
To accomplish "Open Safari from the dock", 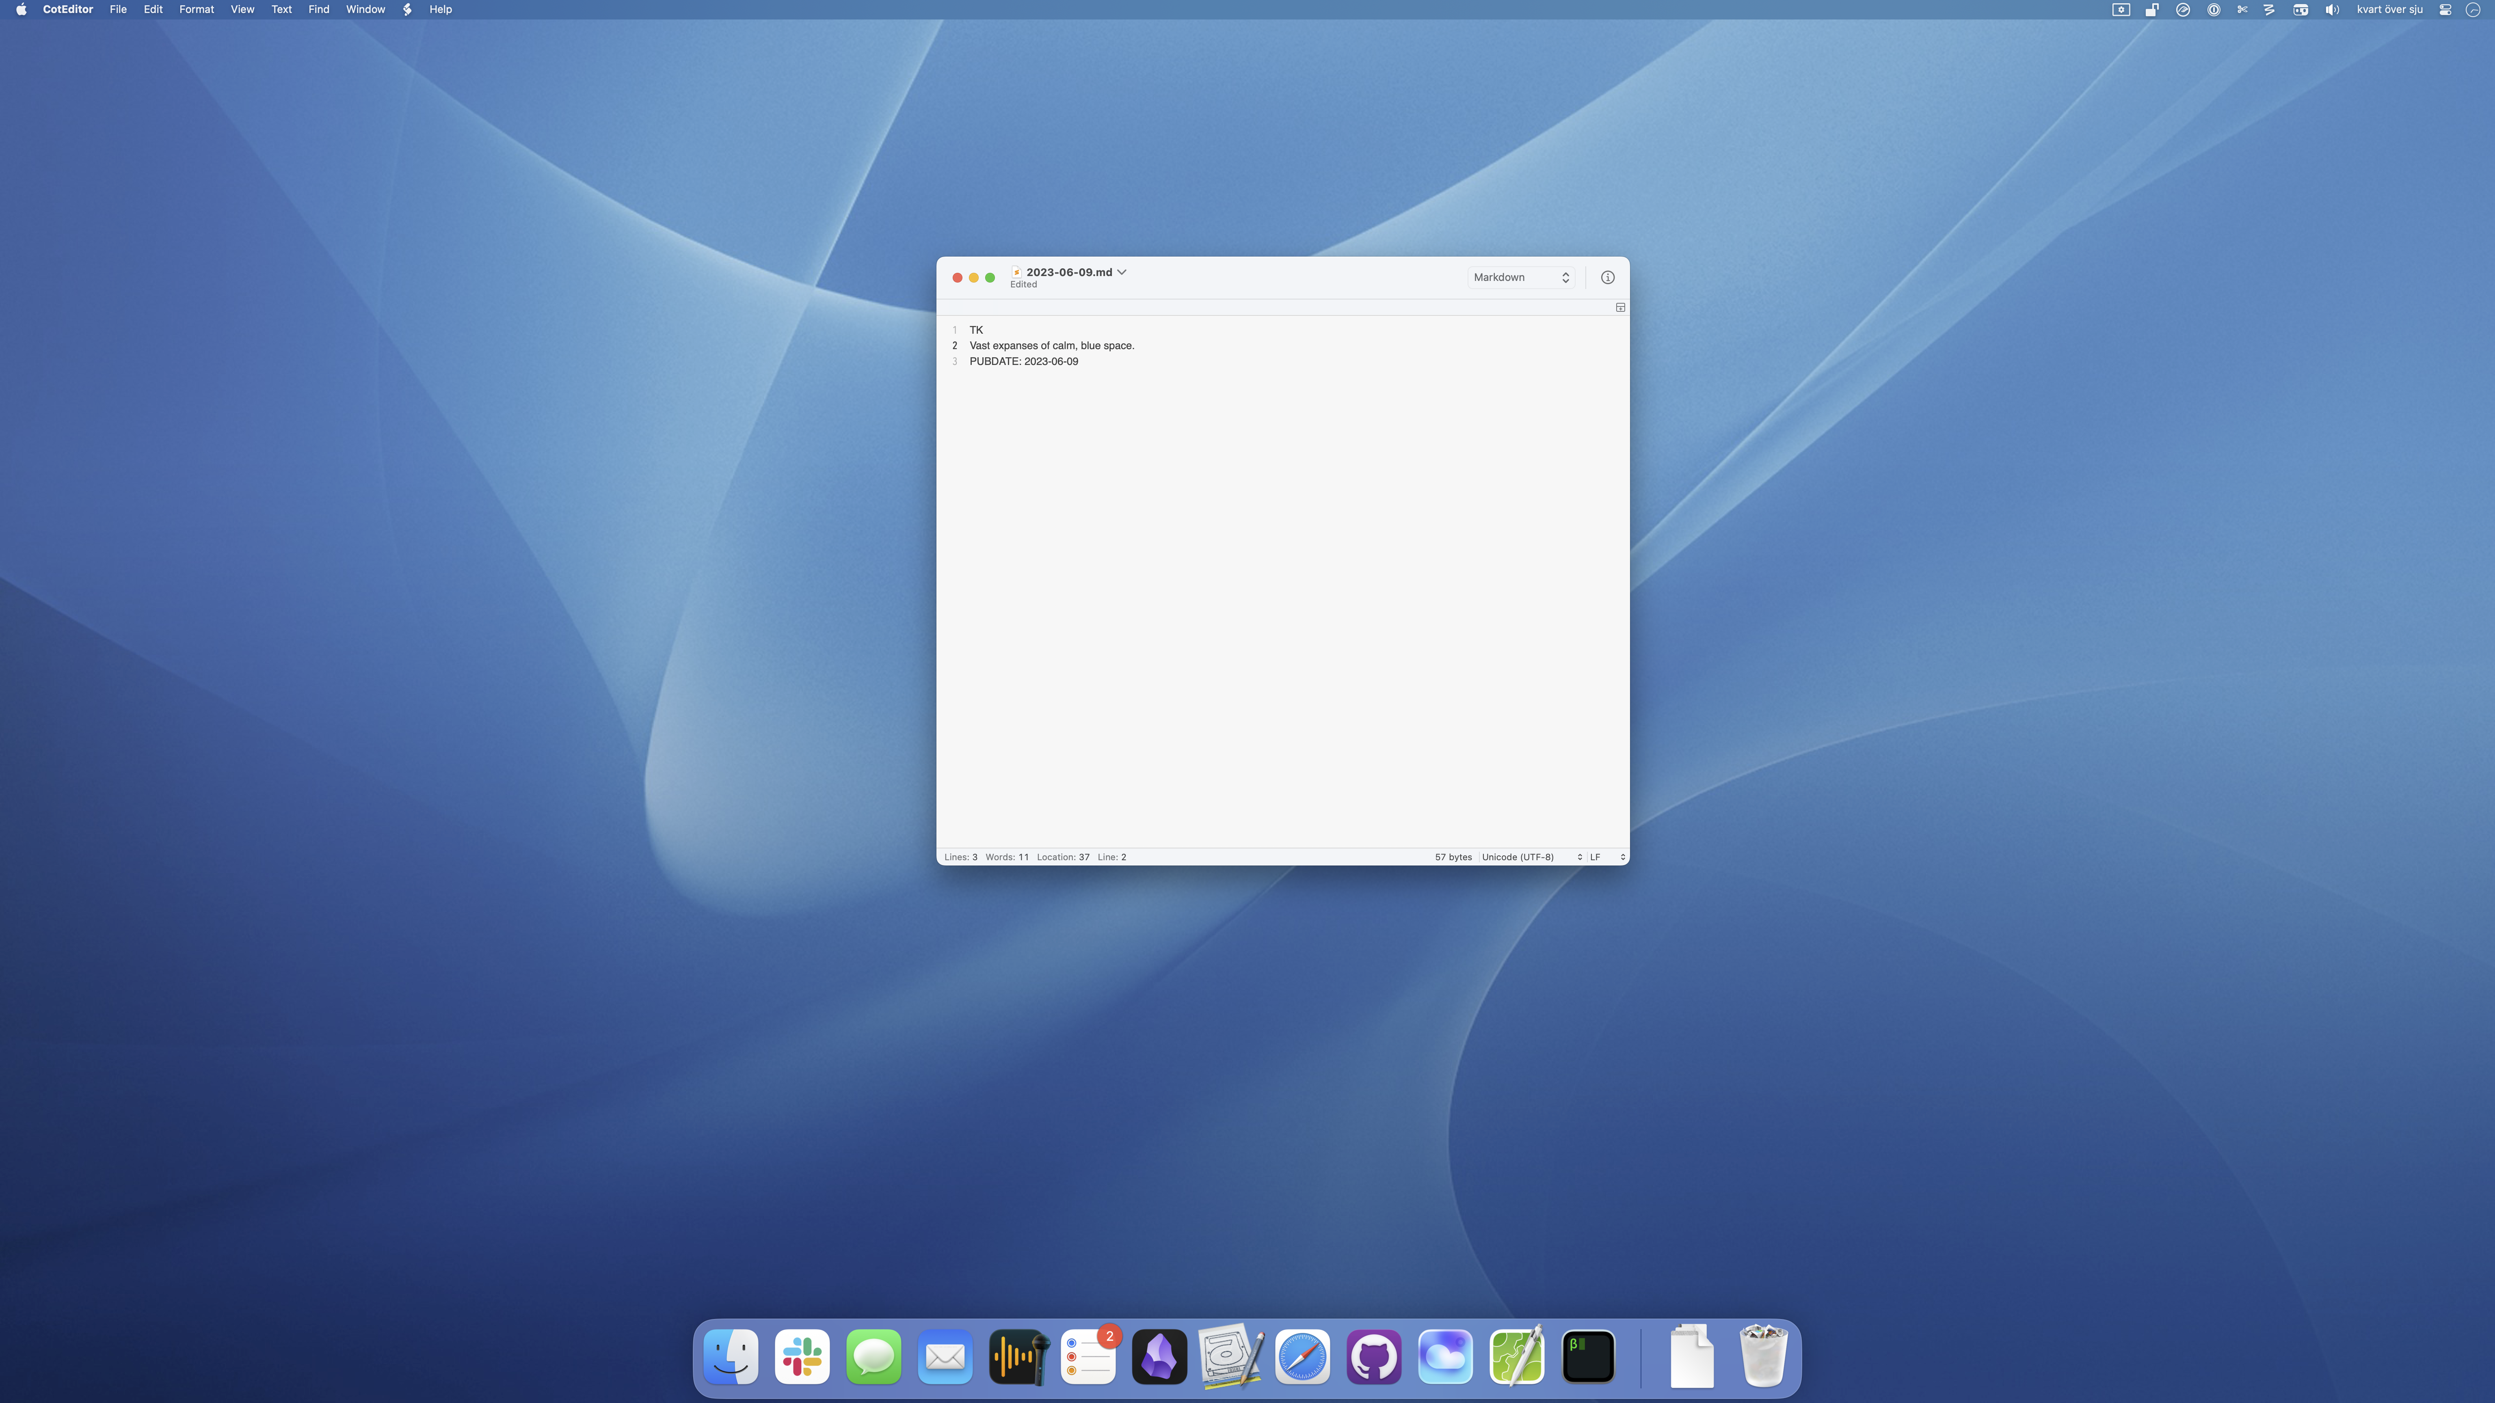I will [x=1302, y=1357].
